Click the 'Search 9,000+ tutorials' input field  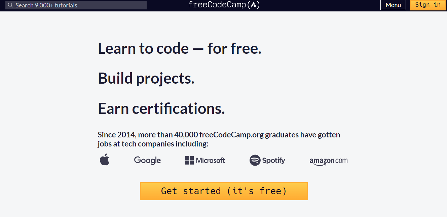[76, 5]
